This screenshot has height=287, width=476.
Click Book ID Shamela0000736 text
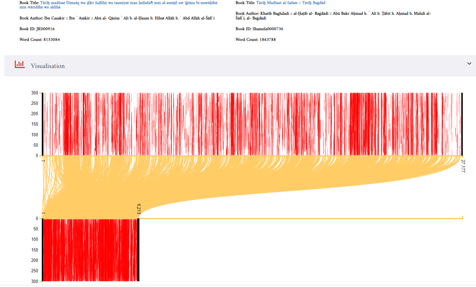(x=259, y=29)
